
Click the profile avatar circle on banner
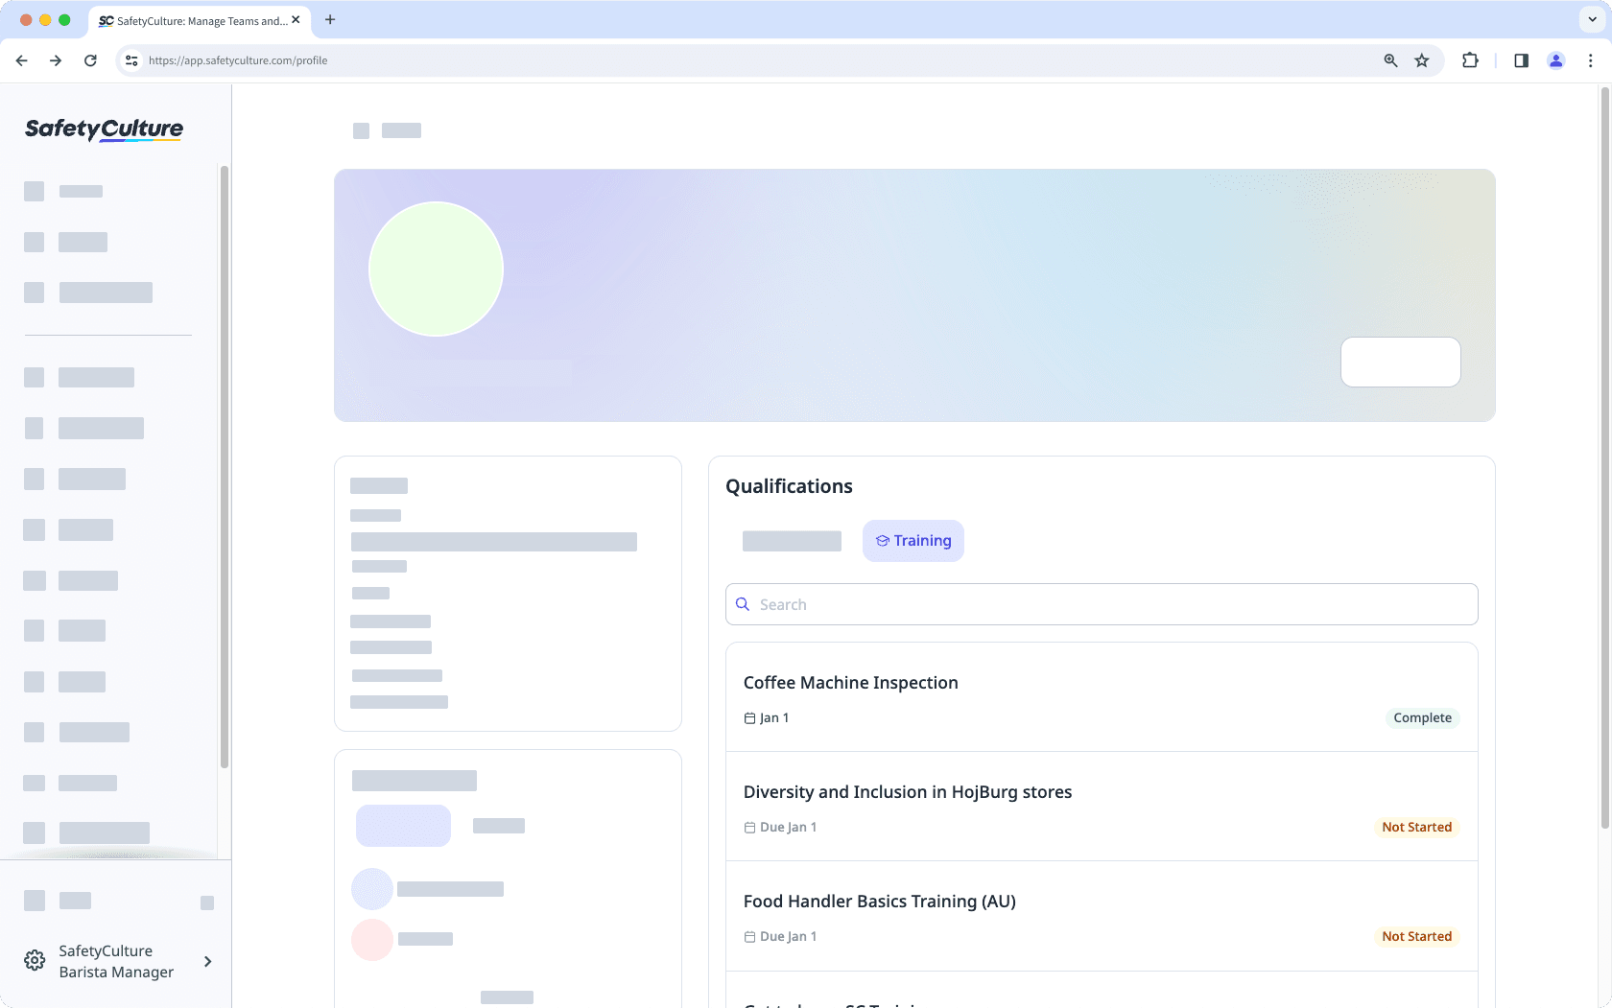point(437,269)
